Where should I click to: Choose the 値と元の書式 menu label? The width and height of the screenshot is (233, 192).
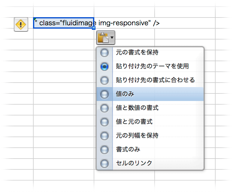click(x=134, y=122)
